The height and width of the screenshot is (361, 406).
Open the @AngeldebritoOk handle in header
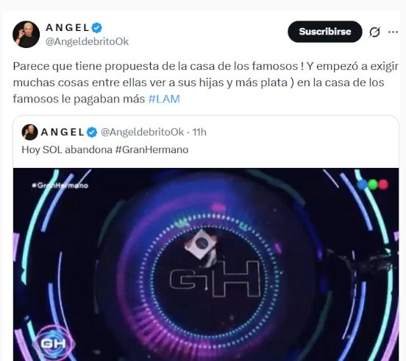(87, 41)
